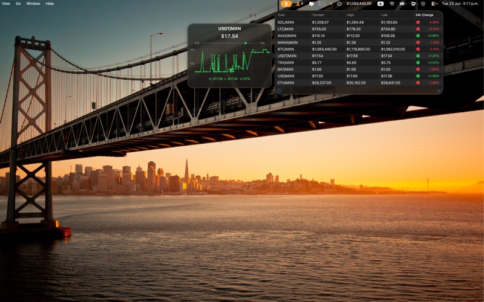Select the BAT/MXN coin name
The image size is (484, 302).
(285, 69)
